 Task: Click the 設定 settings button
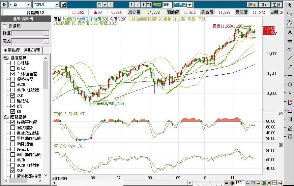point(252,5)
